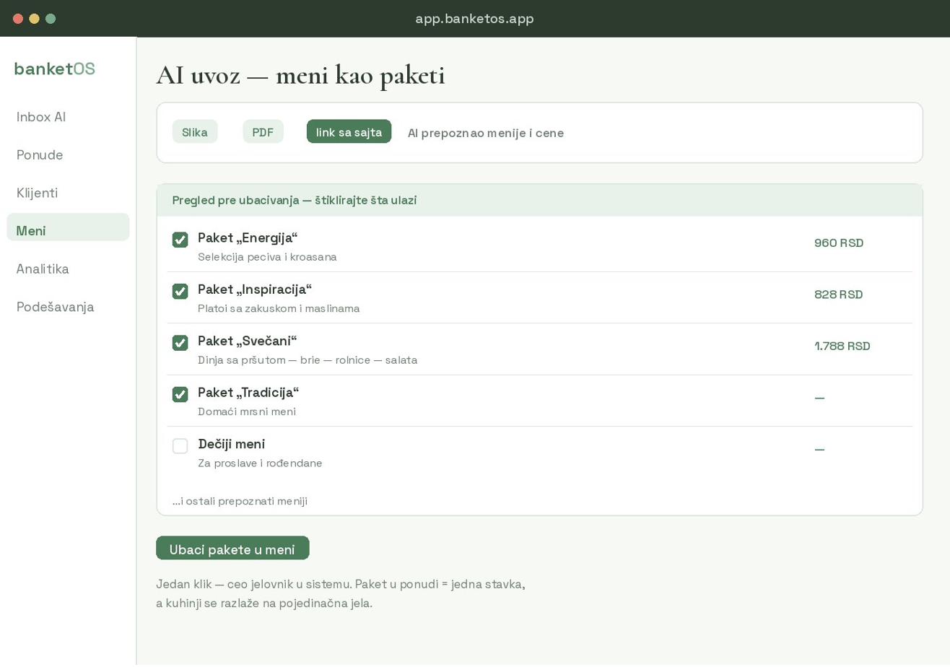950x667 pixels.
Task: Click the Domaći mrsni meni description
Action: [x=247, y=412]
